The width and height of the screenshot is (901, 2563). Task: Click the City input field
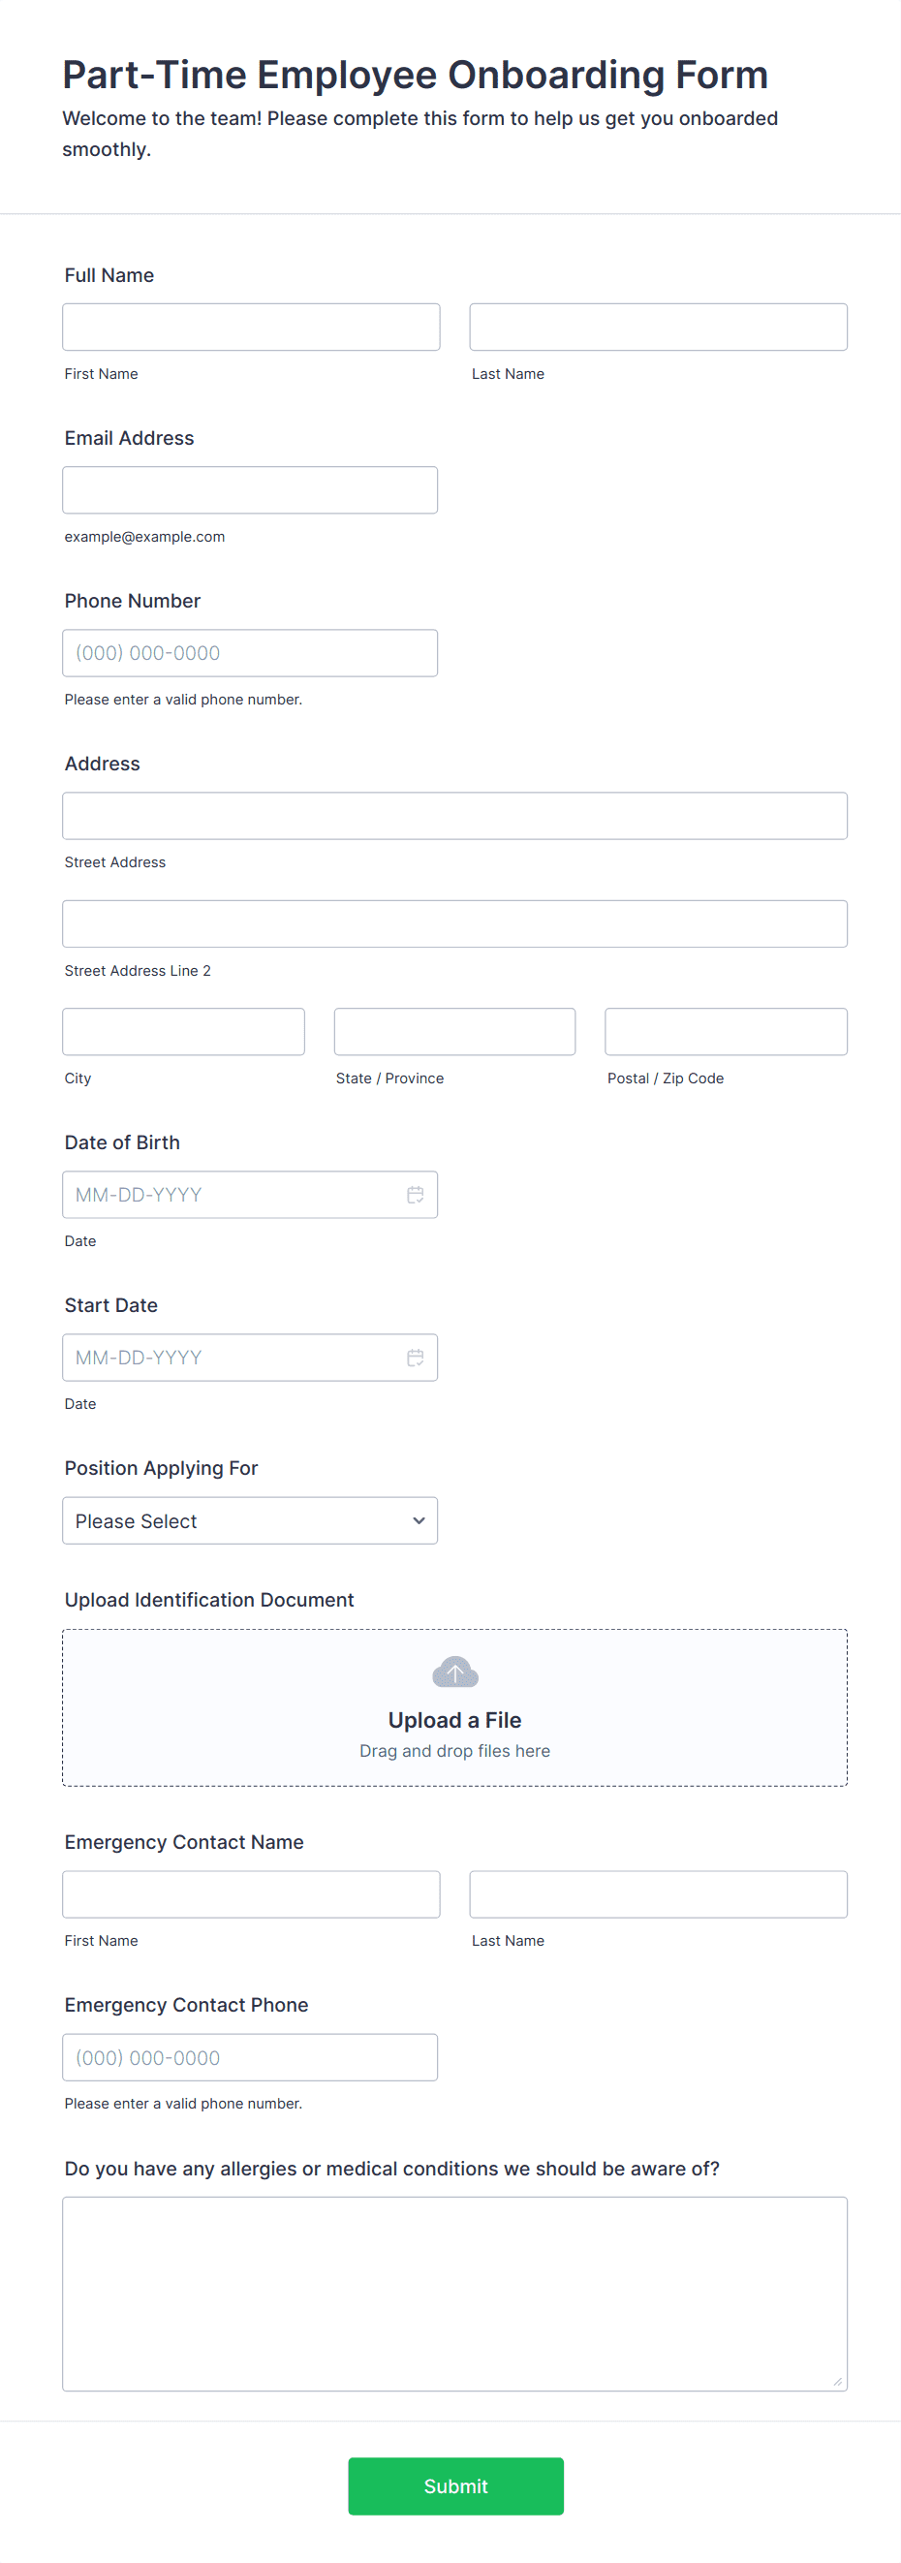pos(183,1031)
